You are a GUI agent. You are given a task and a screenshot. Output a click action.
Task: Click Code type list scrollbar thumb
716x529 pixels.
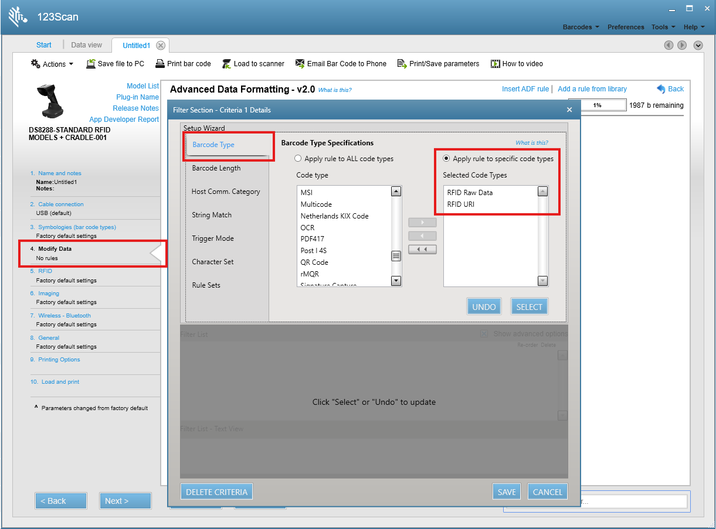pos(396,255)
